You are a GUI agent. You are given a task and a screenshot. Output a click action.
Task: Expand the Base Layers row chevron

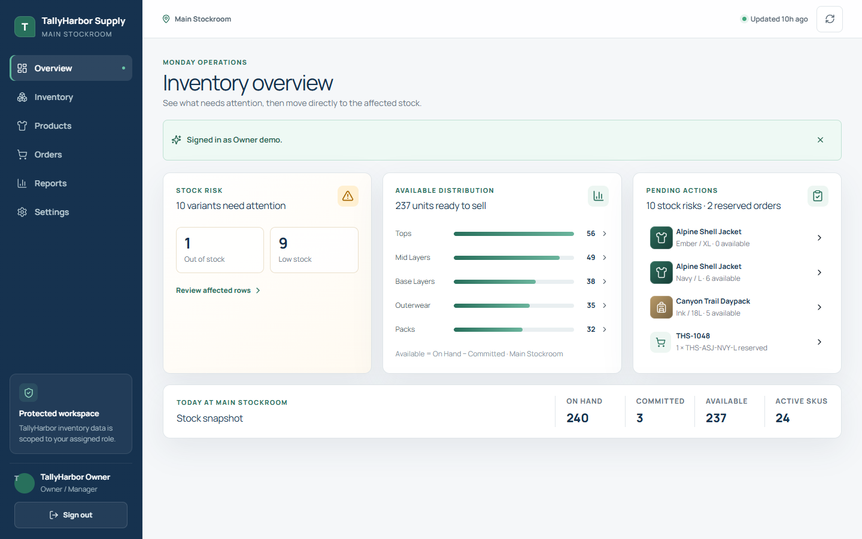coord(605,281)
